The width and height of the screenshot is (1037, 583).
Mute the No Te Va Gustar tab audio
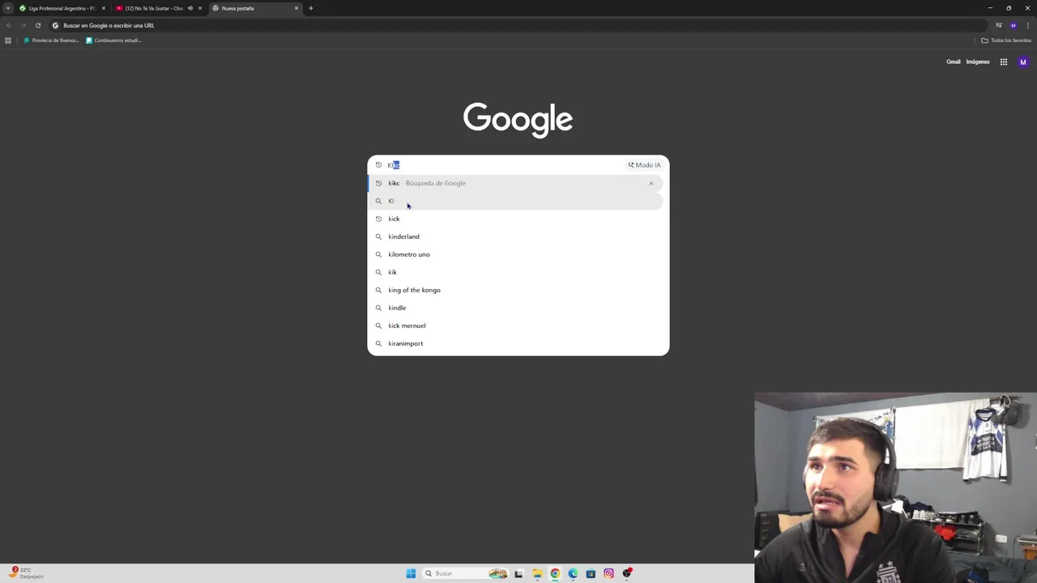click(190, 8)
